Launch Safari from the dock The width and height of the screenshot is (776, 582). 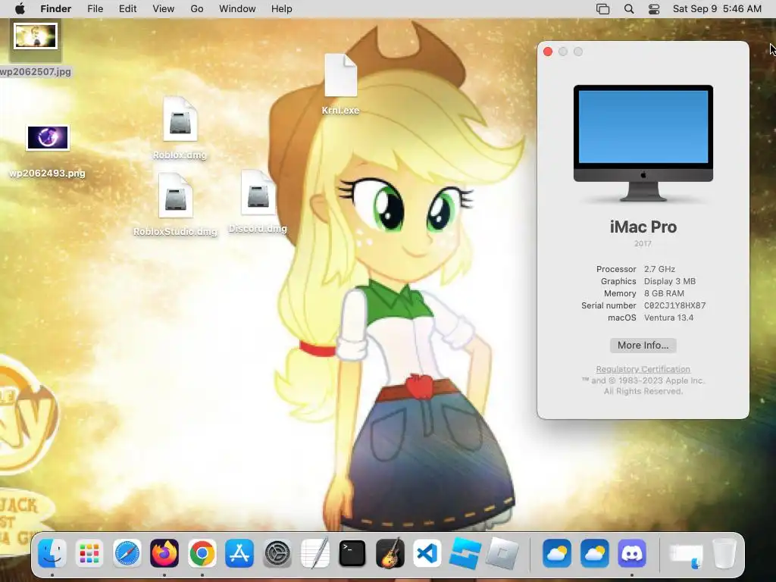[127, 552]
